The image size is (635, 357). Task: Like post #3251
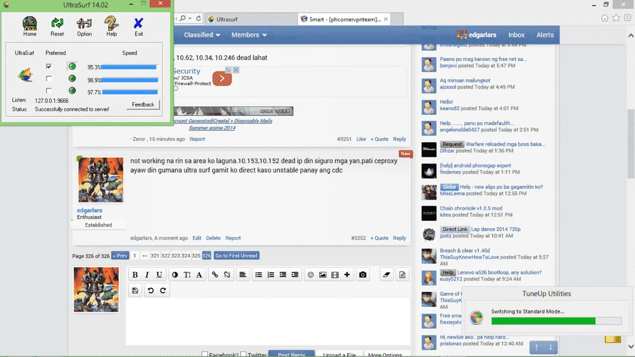(x=361, y=139)
